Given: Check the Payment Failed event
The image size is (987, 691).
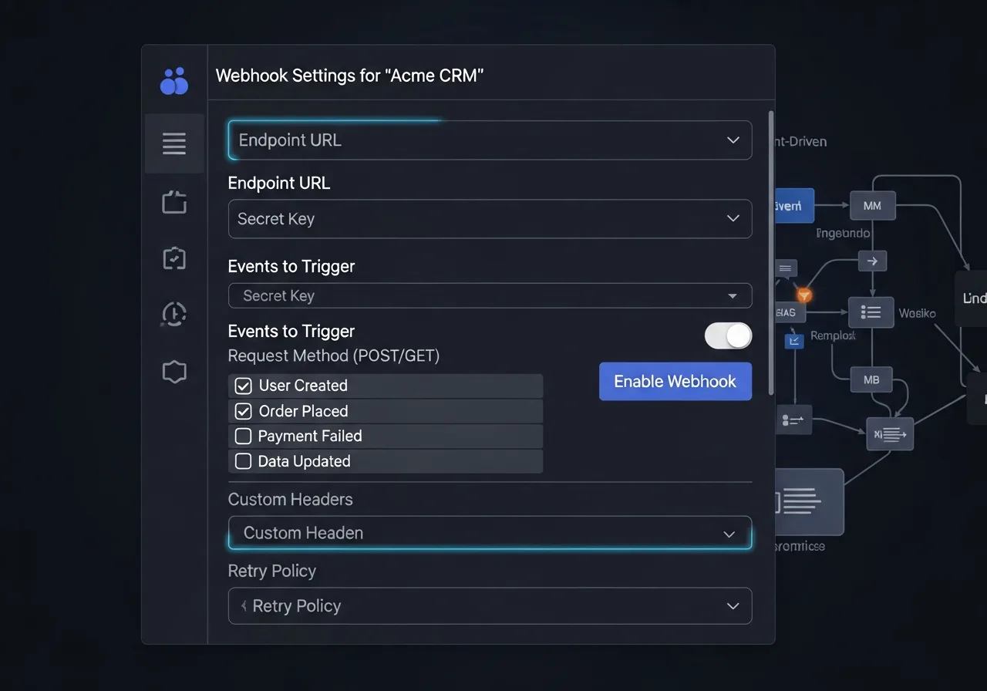Looking at the screenshot, I should pyautogui.click(x=244, y=437).
